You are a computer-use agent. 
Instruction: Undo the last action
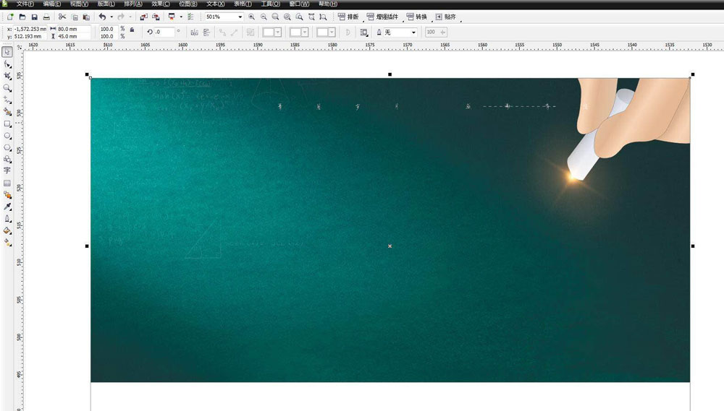[103, 17]
